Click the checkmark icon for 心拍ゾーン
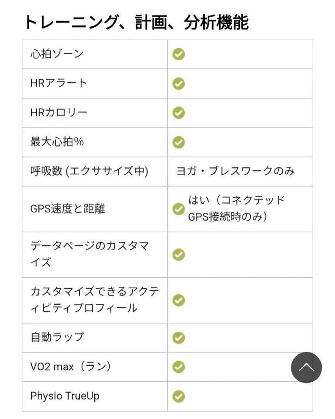 179,54
